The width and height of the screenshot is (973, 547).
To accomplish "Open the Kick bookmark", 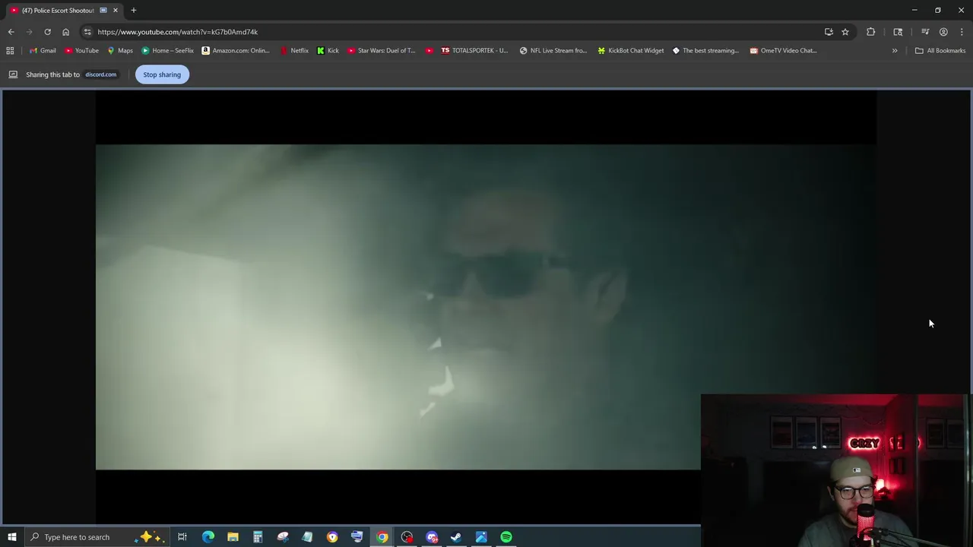I will pyautogui.click(x=328, y=51).
